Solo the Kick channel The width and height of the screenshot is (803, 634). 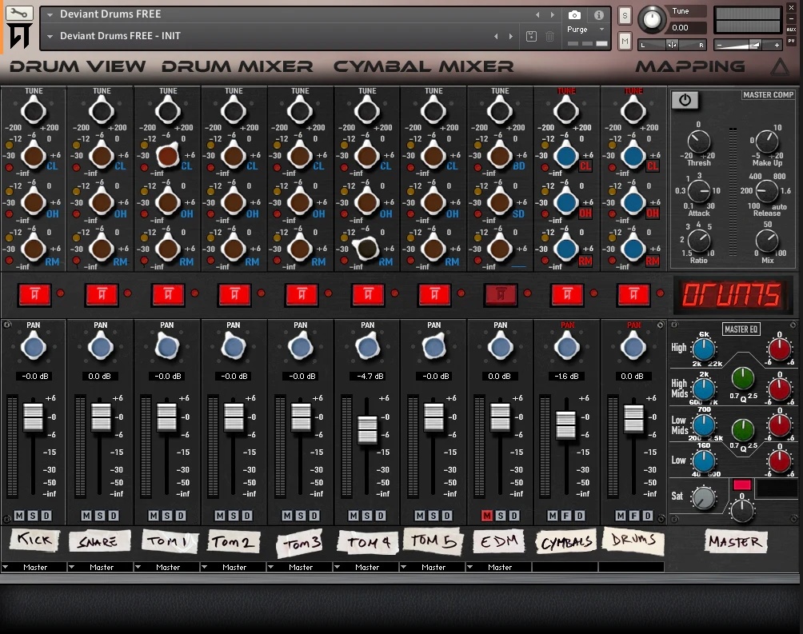(x=32, y=516)
